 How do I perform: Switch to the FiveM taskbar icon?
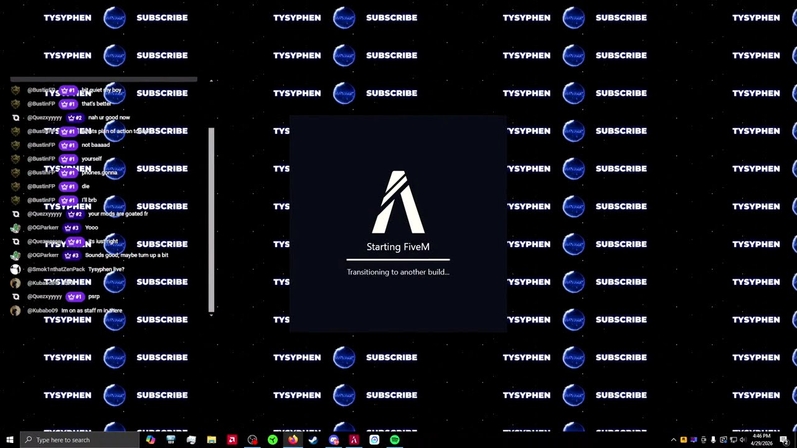click(354, 440)
